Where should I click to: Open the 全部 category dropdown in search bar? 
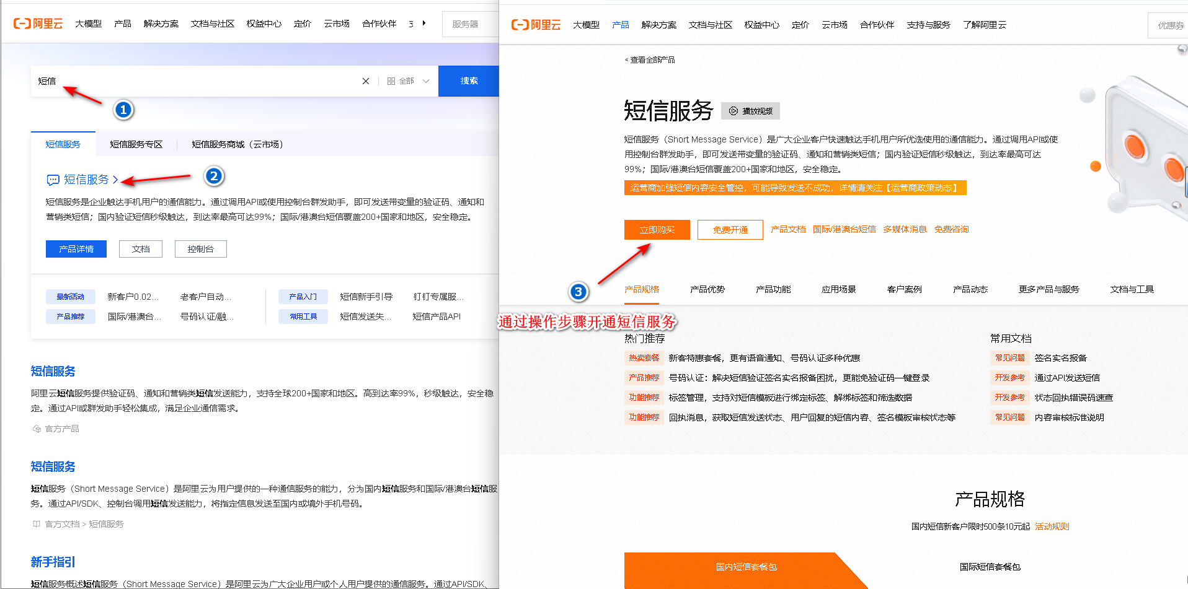point(408,81)
